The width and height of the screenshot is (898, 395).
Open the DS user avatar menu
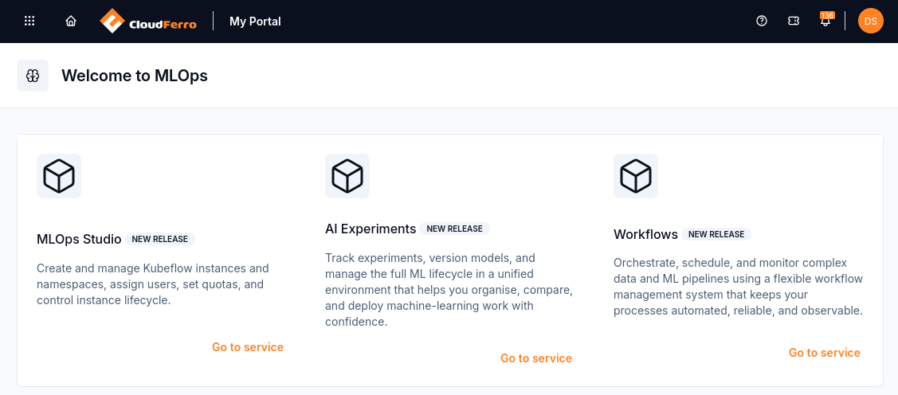[870, 22]
